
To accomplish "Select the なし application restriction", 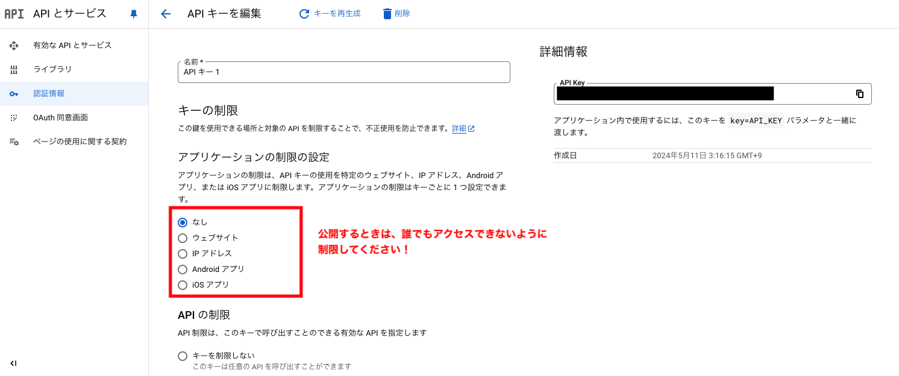I will tap(183, 222).
